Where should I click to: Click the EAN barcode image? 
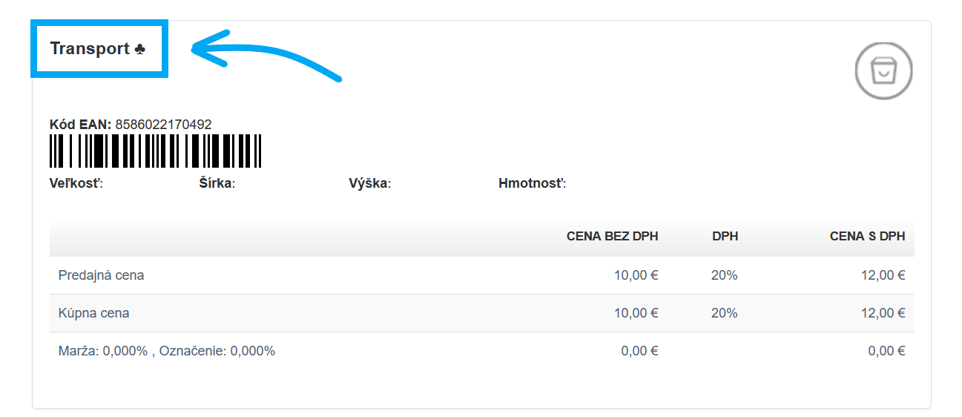coord(156,151)
